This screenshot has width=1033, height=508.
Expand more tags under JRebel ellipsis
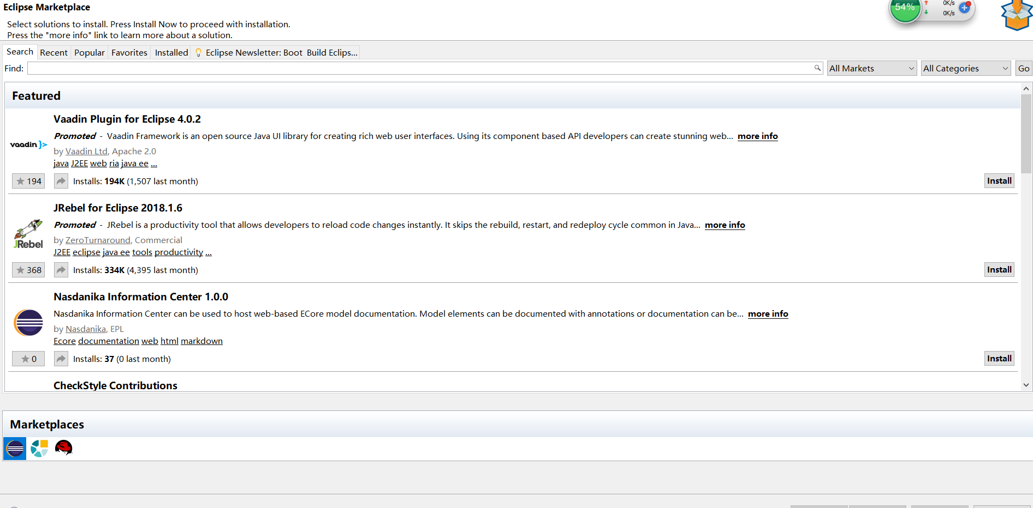[x=209, y=252]
